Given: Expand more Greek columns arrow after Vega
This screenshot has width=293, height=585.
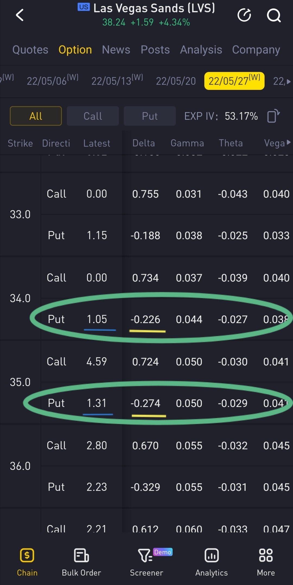Looking at the screenshot, I should [x=288, y=143].
